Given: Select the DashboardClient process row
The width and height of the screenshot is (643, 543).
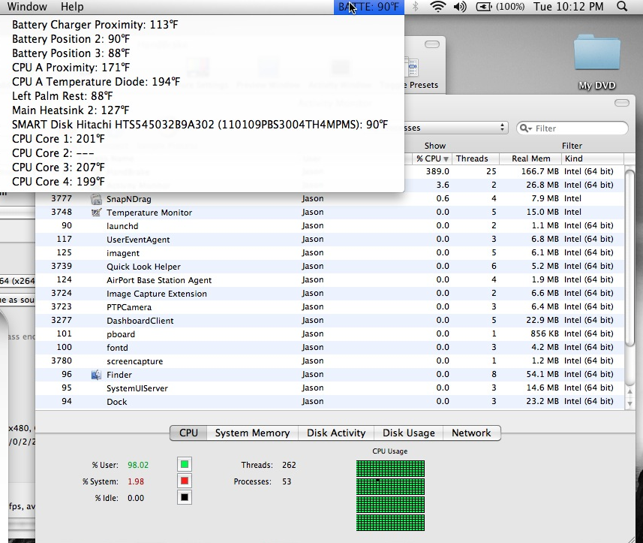Looking at the screenshot, I should click(329, 321).
